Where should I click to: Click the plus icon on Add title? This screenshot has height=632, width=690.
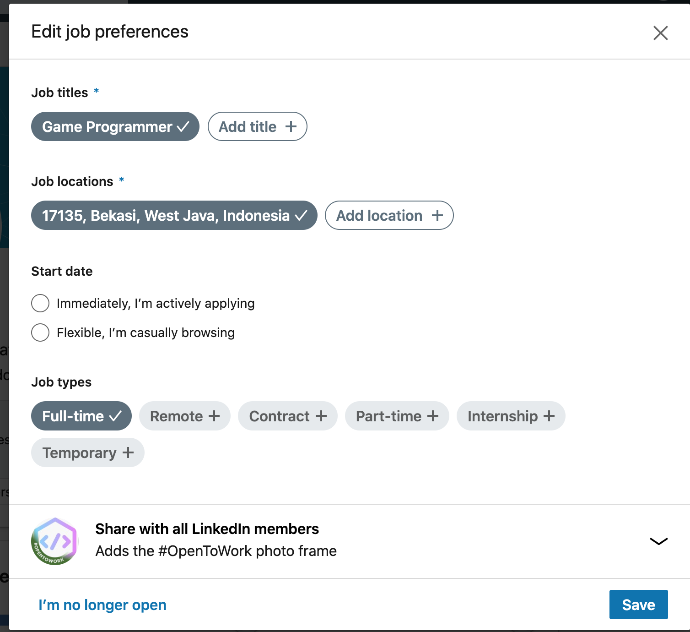click(x=291, y=127)
